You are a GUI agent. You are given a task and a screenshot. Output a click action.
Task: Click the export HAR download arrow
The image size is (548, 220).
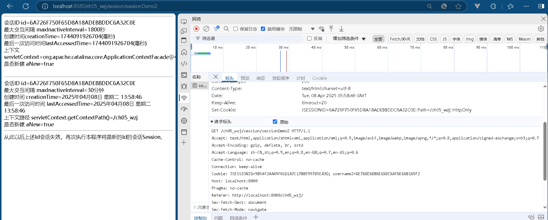tap(341, 29)
